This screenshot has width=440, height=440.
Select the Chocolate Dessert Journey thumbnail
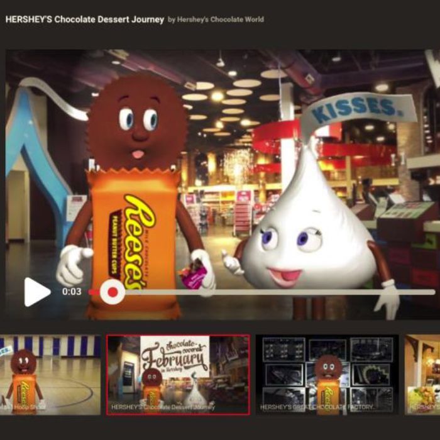(178, 375)
